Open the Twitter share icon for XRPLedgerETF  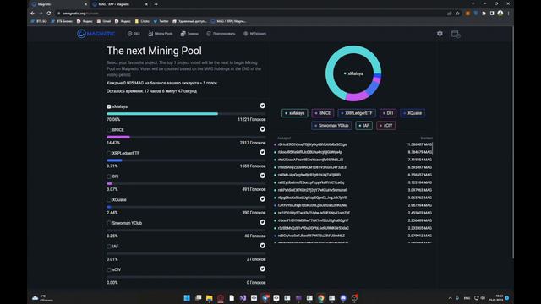tap(263, 152)
